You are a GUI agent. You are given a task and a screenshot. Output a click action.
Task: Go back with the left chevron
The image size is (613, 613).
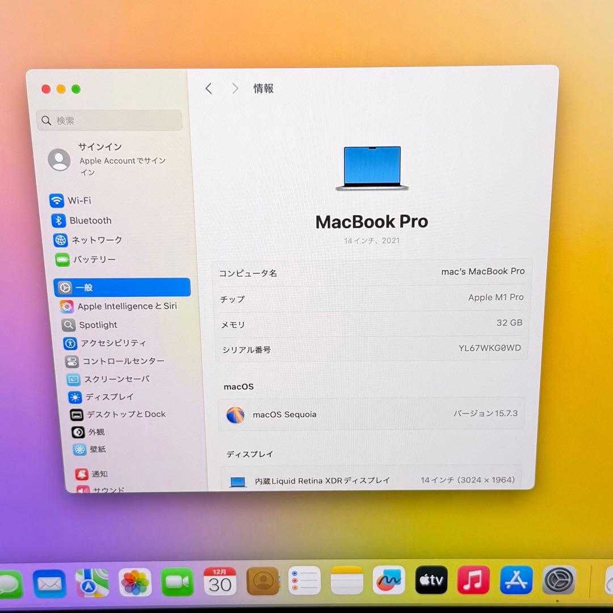(209, 89)
